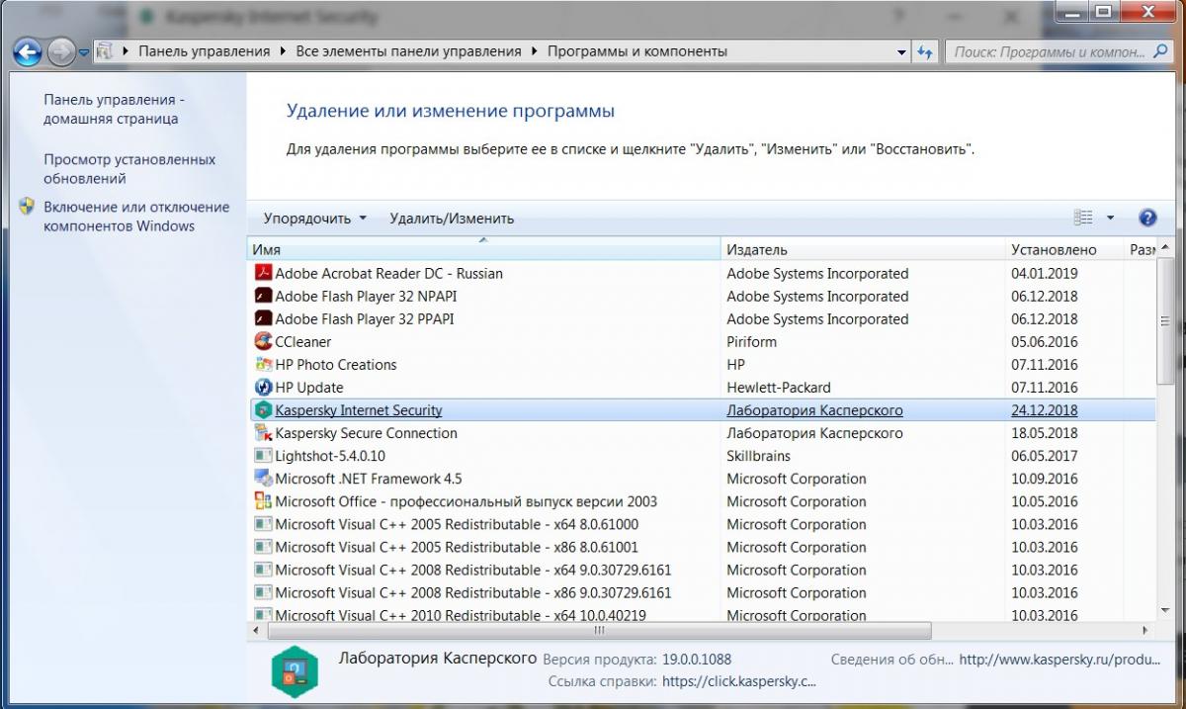Click install date 18.05.2018
1186x709 pixels.
pos(1044,433)
